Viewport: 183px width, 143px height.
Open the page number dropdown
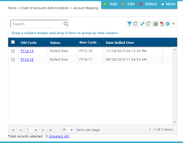pos(32,130)
